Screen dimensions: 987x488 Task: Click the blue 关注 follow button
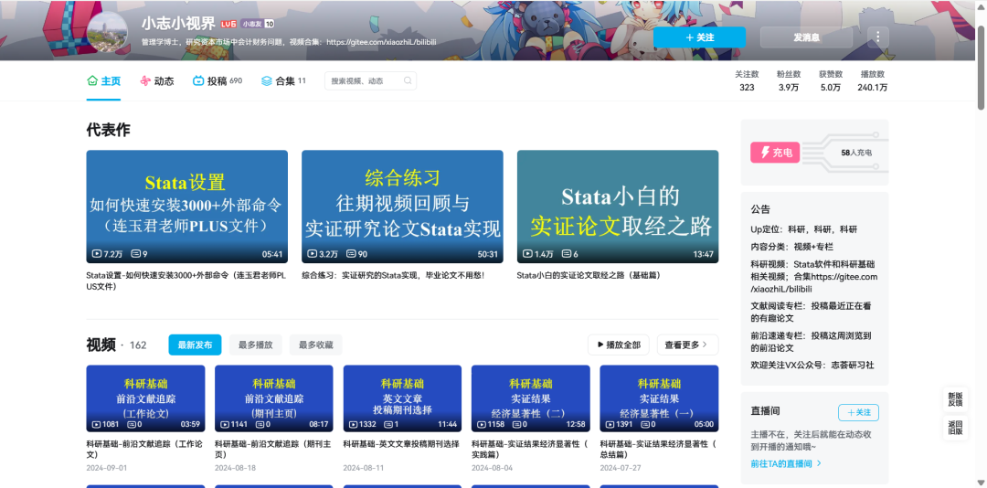point(699,37)
